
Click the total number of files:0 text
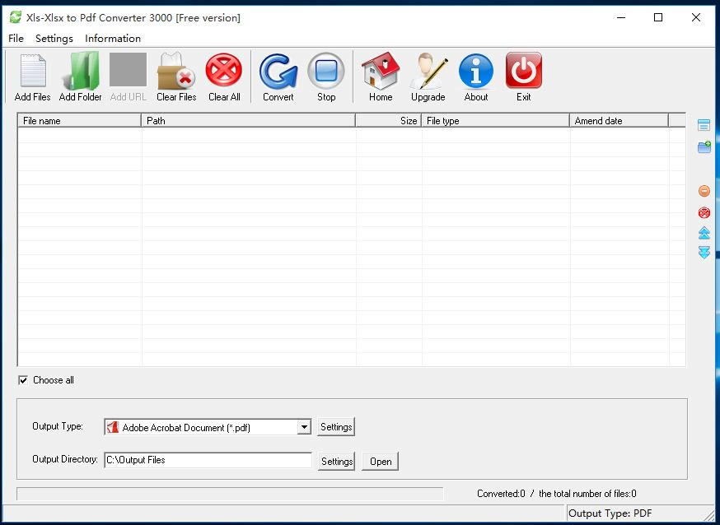click(587, 494)
